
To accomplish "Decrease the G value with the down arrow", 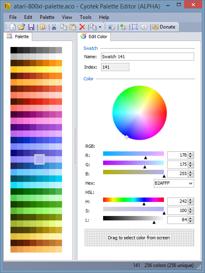I will pos(191,166).
